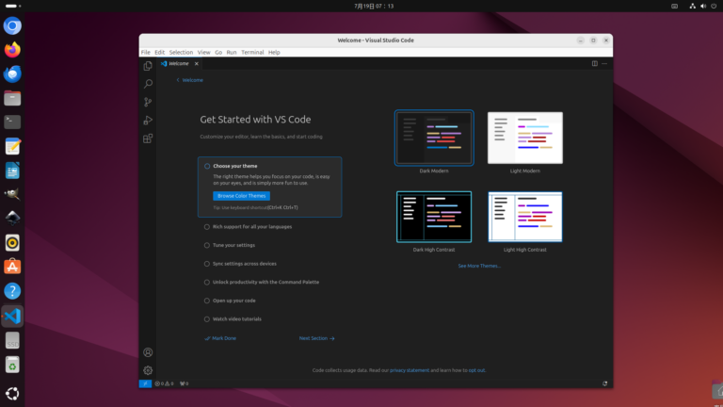Click the remote window status bar icon
The image size is (723, 407).
(x=145, y=383)
